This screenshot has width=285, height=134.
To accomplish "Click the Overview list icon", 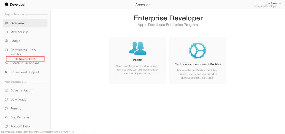I will click(6, 23).
